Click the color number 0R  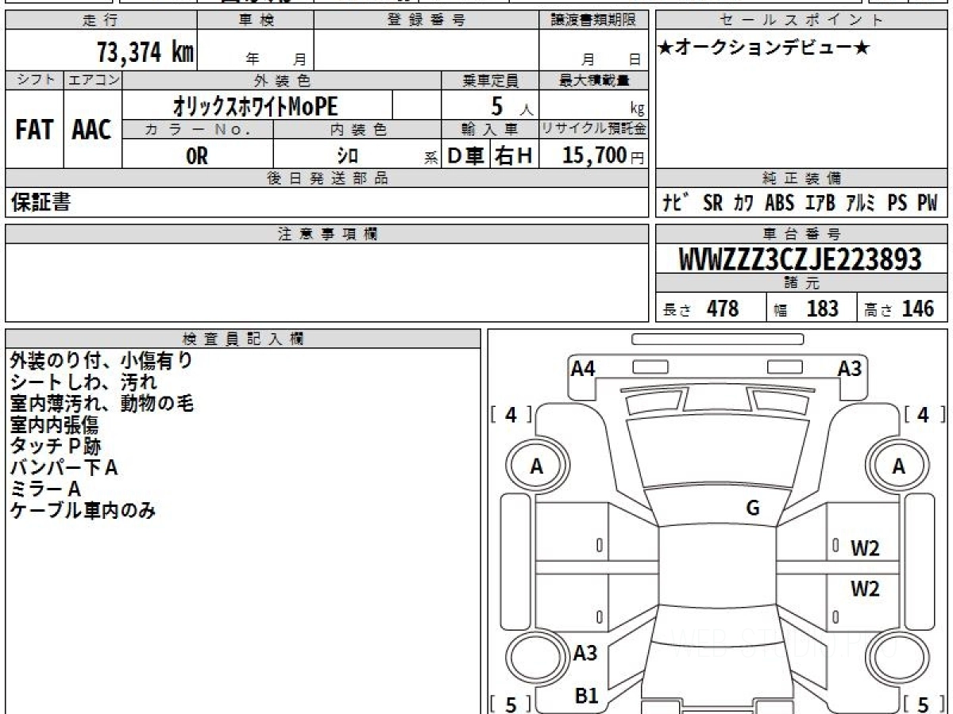point(197,156)
